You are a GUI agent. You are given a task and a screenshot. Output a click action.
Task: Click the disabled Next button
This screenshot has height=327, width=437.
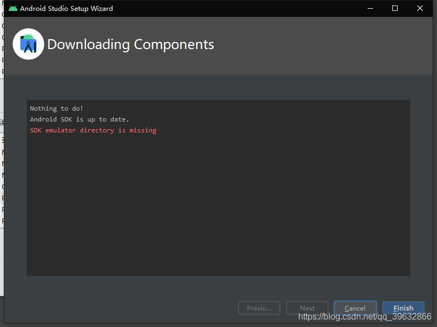click(307, 308)
